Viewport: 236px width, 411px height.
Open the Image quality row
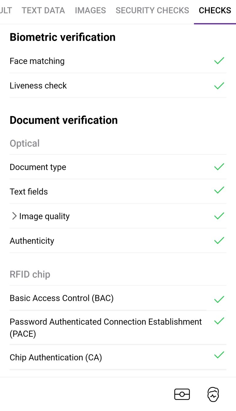(x=118, y=216)
